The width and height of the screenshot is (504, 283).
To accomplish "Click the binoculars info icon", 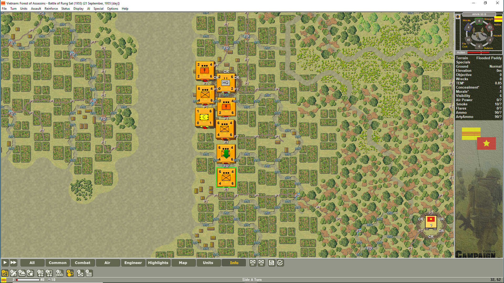I will [22, 273].
